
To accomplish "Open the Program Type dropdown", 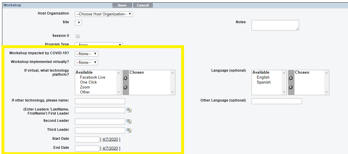I will (99, 44).
